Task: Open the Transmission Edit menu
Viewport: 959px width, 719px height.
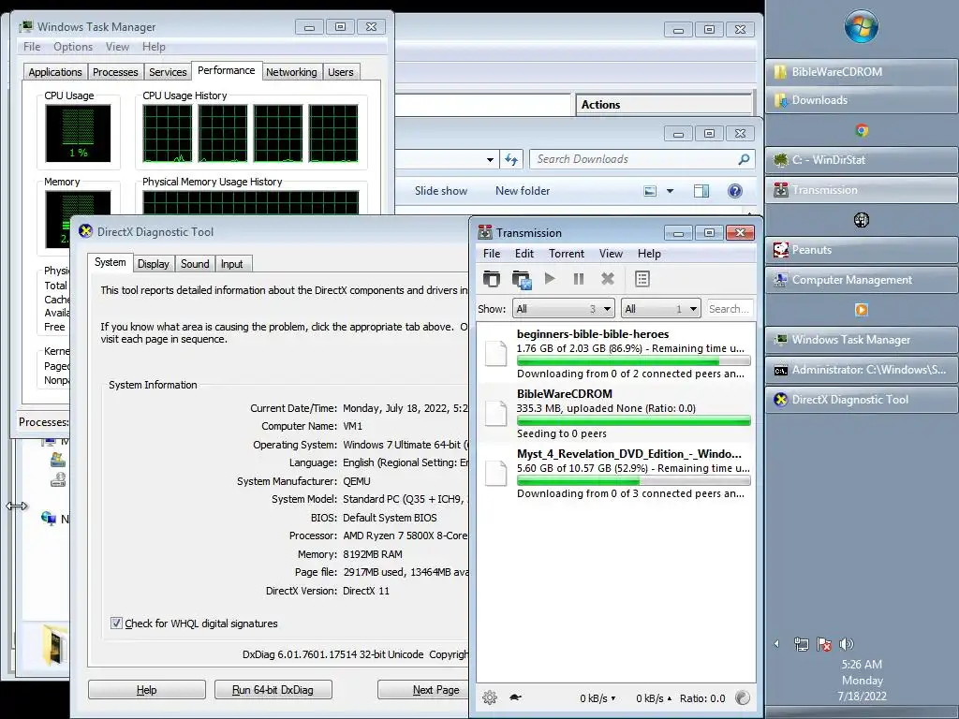Action: [x=524, y=253]
